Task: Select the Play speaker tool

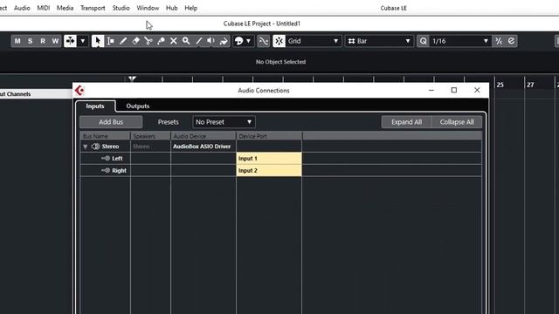Action: (211, 41)
